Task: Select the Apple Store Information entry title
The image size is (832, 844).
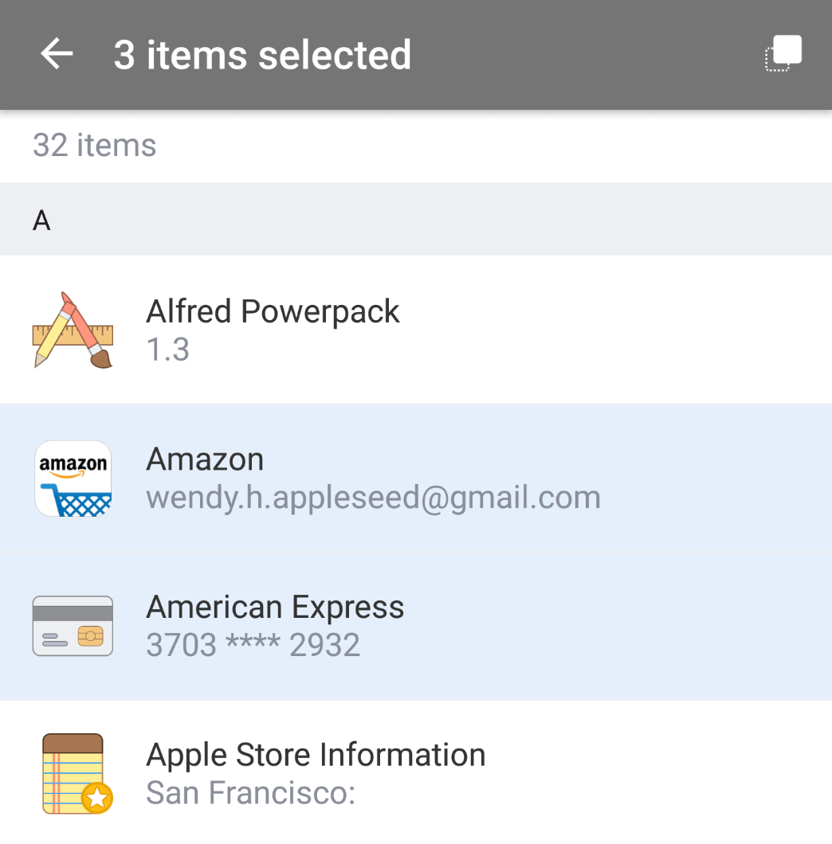Action: coord(316,755)
